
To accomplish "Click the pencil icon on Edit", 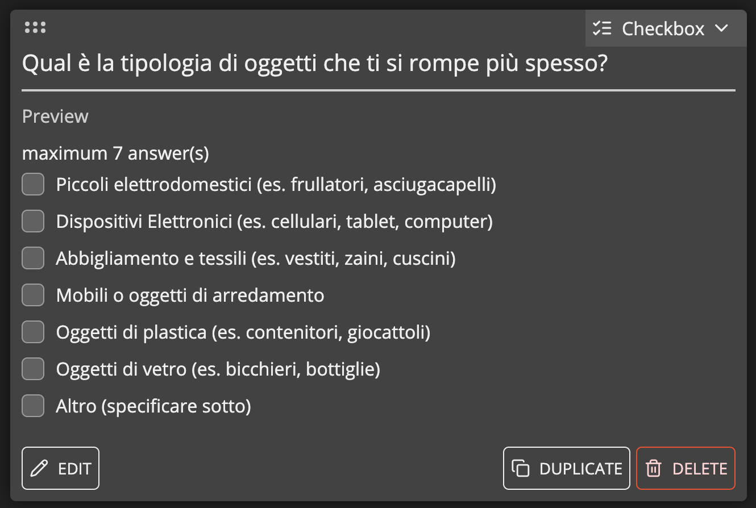I will click(x=39, y=469).
